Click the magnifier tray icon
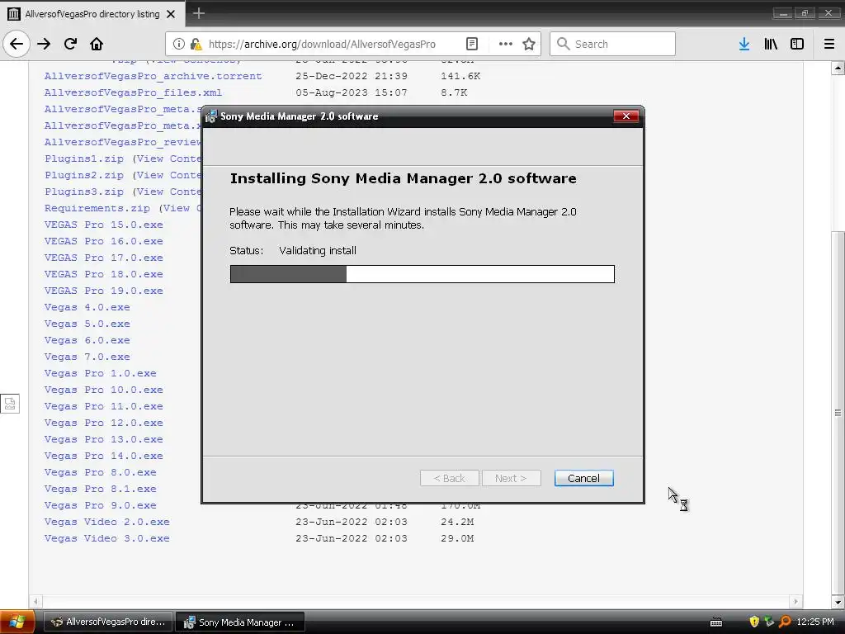845x634 pixels. 785,622
